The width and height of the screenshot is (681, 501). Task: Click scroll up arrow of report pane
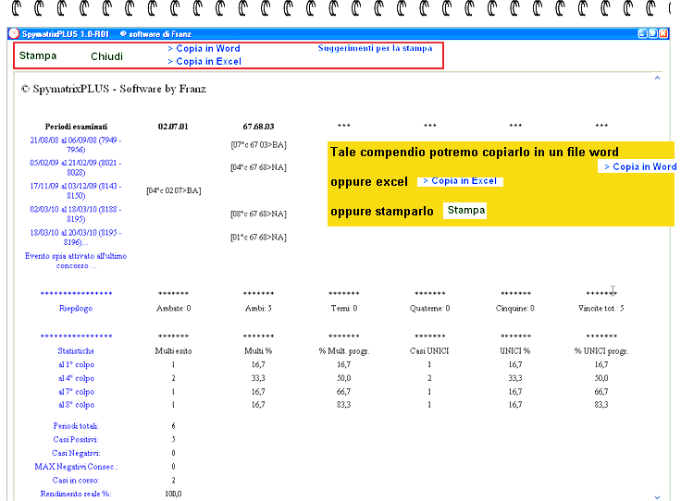(x=657, y=78)
